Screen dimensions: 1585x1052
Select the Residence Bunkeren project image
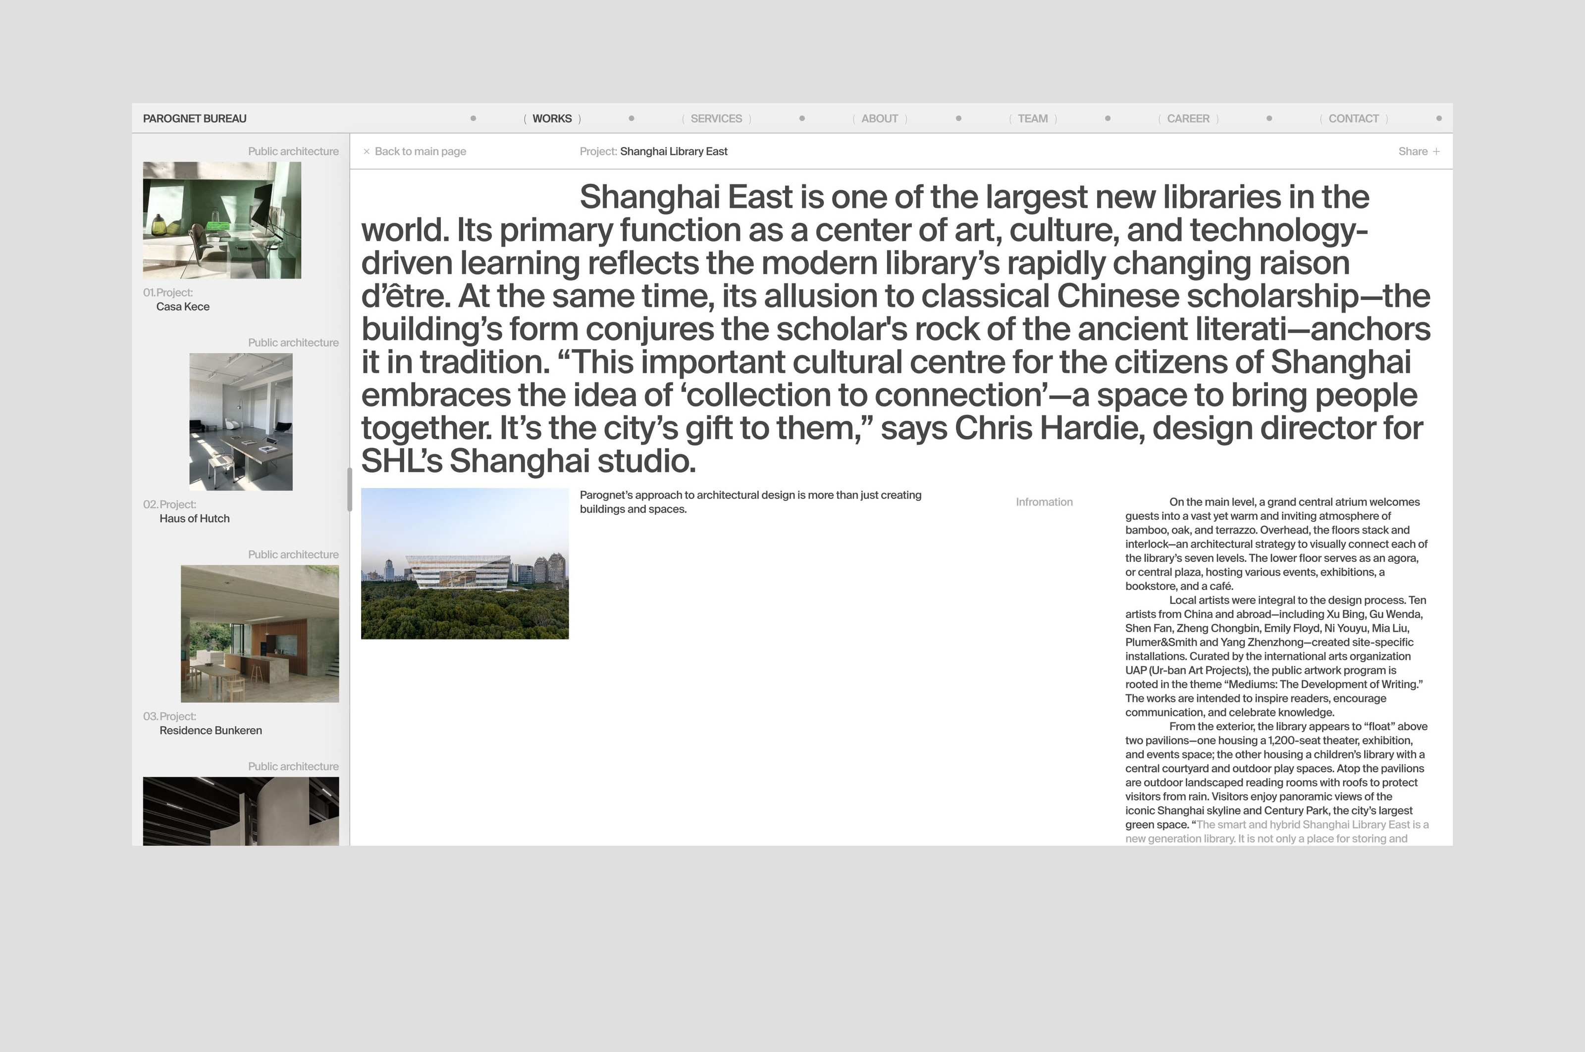[259, 633]
